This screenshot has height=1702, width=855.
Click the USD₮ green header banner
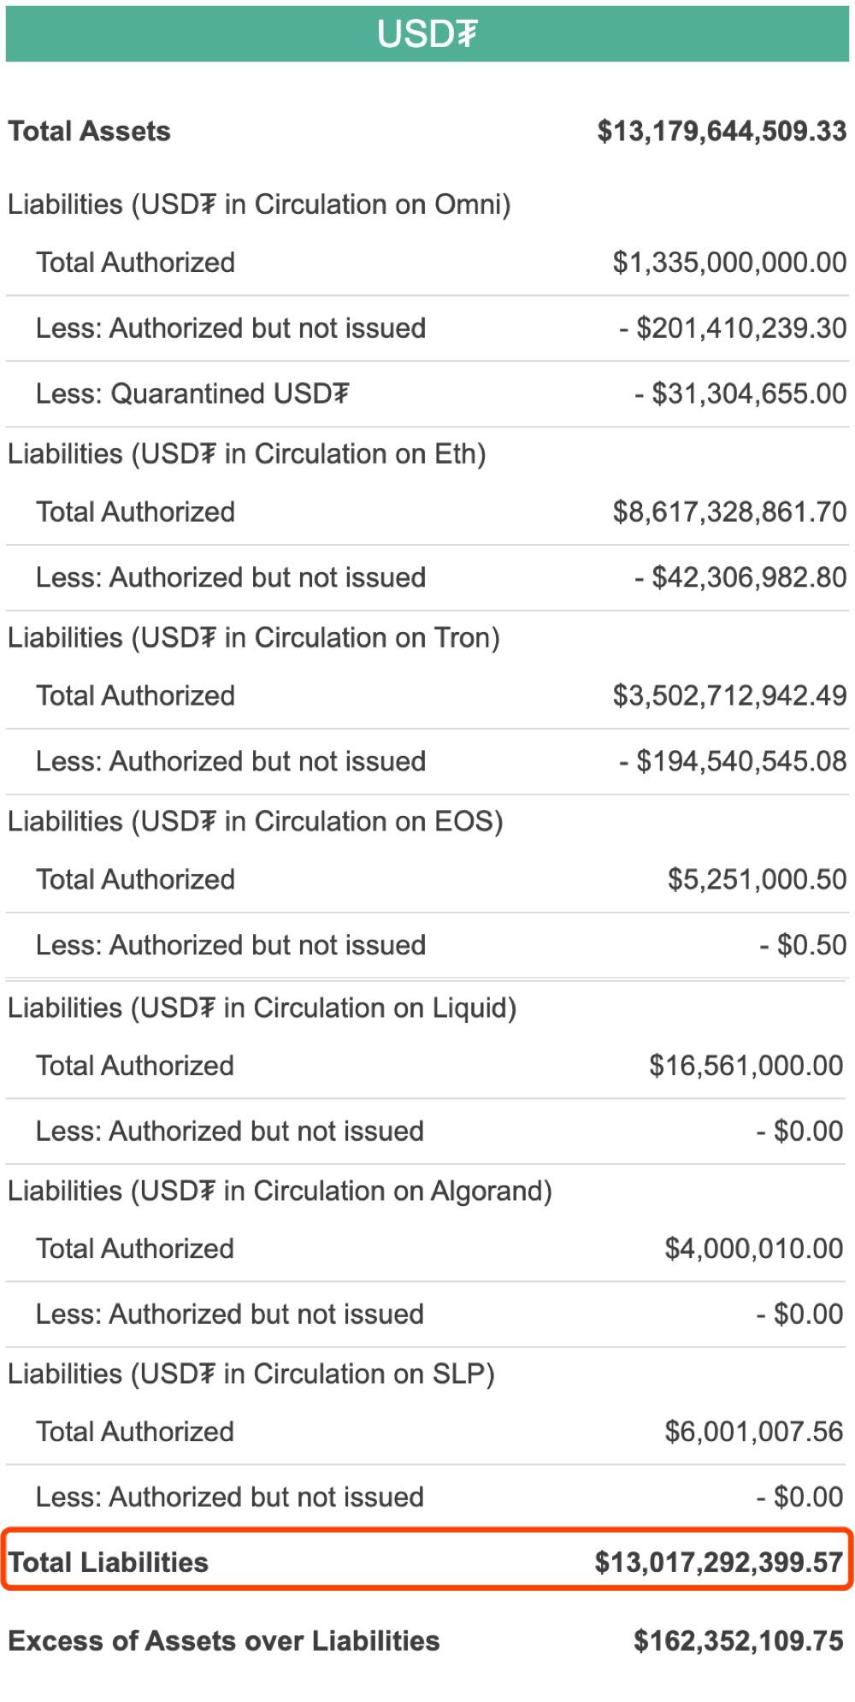point(427,33)
